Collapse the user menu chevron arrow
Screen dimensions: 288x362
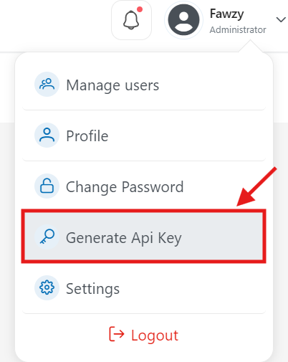[x=281, y=19]
